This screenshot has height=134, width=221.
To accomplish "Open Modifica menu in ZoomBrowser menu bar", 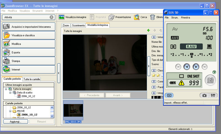I will [x=12, y=11].
